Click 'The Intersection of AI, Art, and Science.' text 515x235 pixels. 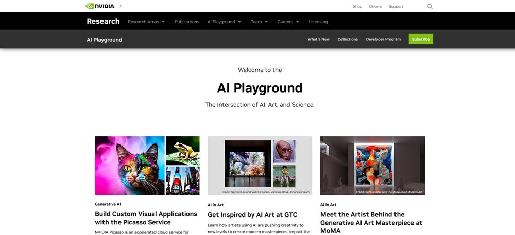click(260, 105)
